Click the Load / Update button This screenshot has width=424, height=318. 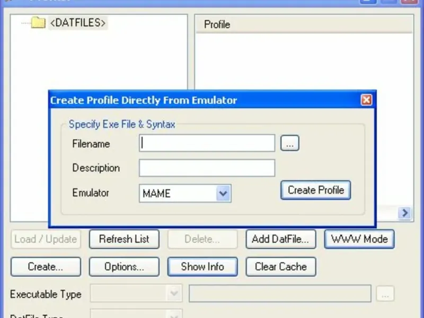tap(46, 240)
